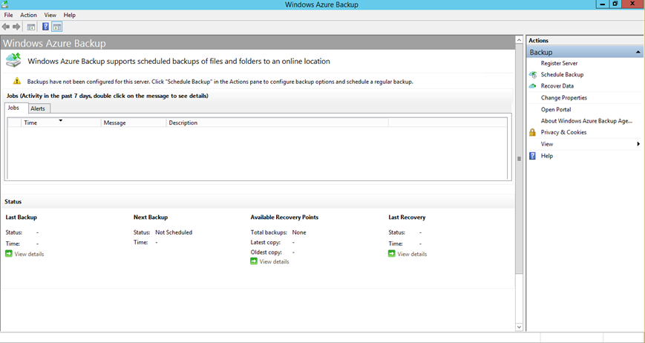Go forward with the toolbar Forward arrow
The width and height of the screenshot is (645, 343).
[x=16, y=27]
